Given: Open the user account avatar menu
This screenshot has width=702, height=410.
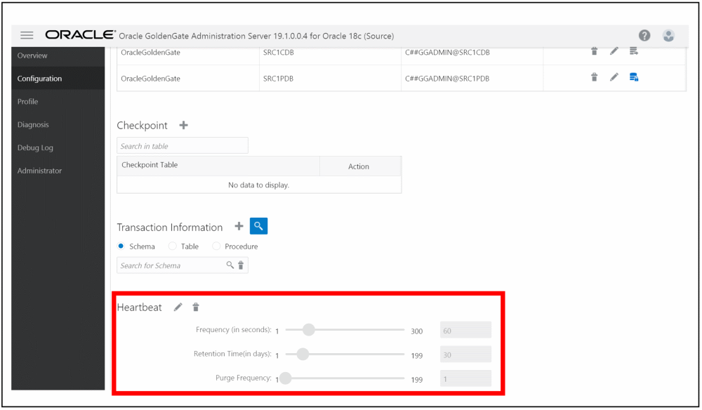Looking at the screenshot, I should tap(668, 35).
